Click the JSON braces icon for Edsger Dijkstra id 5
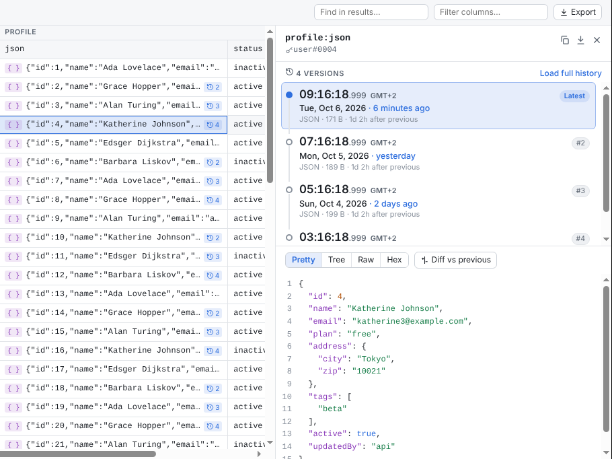This screenshot has height=459, width=612. pyautogui.click(x=13, y=143)
